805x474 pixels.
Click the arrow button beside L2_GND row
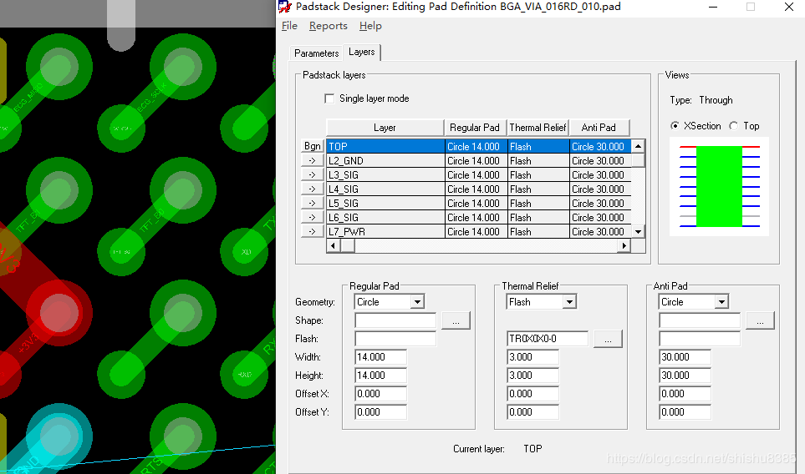coord(312,160)
